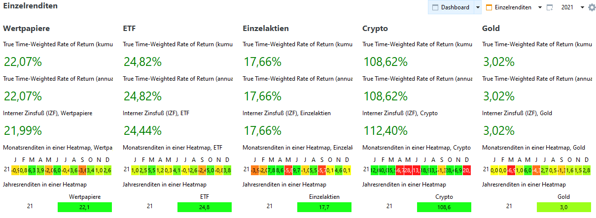Click the orange Einzelrenditen dashboard icon

[489, 7]
